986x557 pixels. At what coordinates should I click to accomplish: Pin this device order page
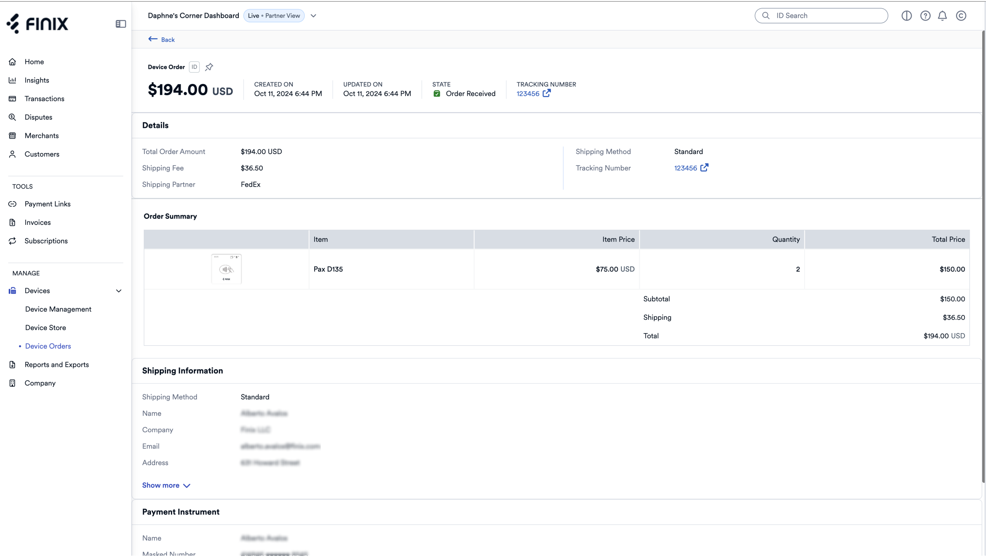coord(209,67)
